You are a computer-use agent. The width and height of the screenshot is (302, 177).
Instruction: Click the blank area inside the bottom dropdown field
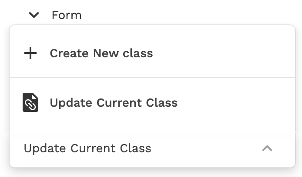tap(205, 148)
